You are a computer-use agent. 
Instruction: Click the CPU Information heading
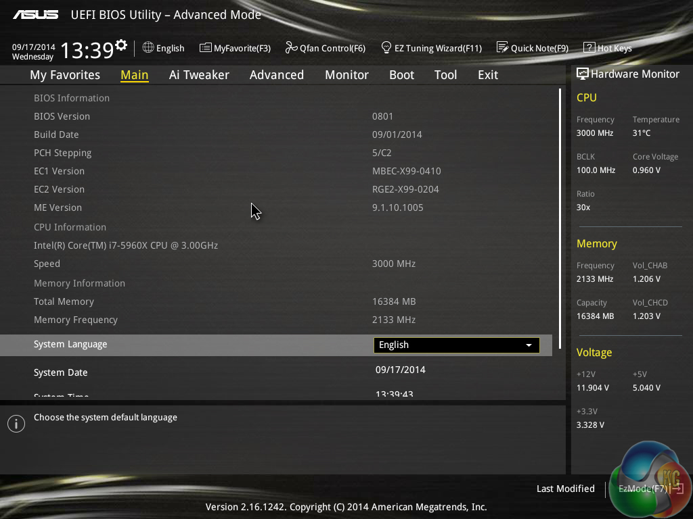(70, 227)
